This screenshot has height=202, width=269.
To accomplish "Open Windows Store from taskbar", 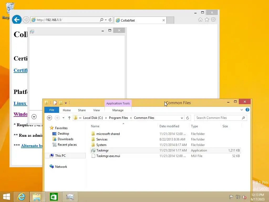I will [x=54, y=197].
